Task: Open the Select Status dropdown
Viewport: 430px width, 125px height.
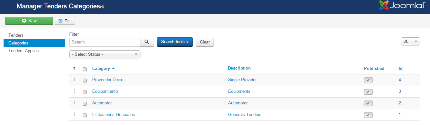Action: (105, 54)
